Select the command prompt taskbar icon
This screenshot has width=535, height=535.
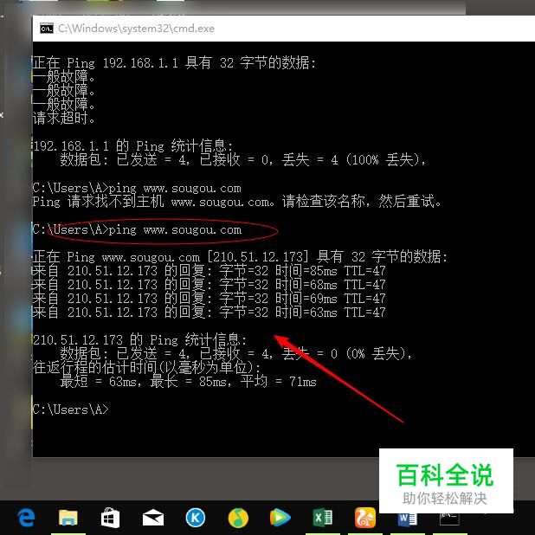[449, 519]
